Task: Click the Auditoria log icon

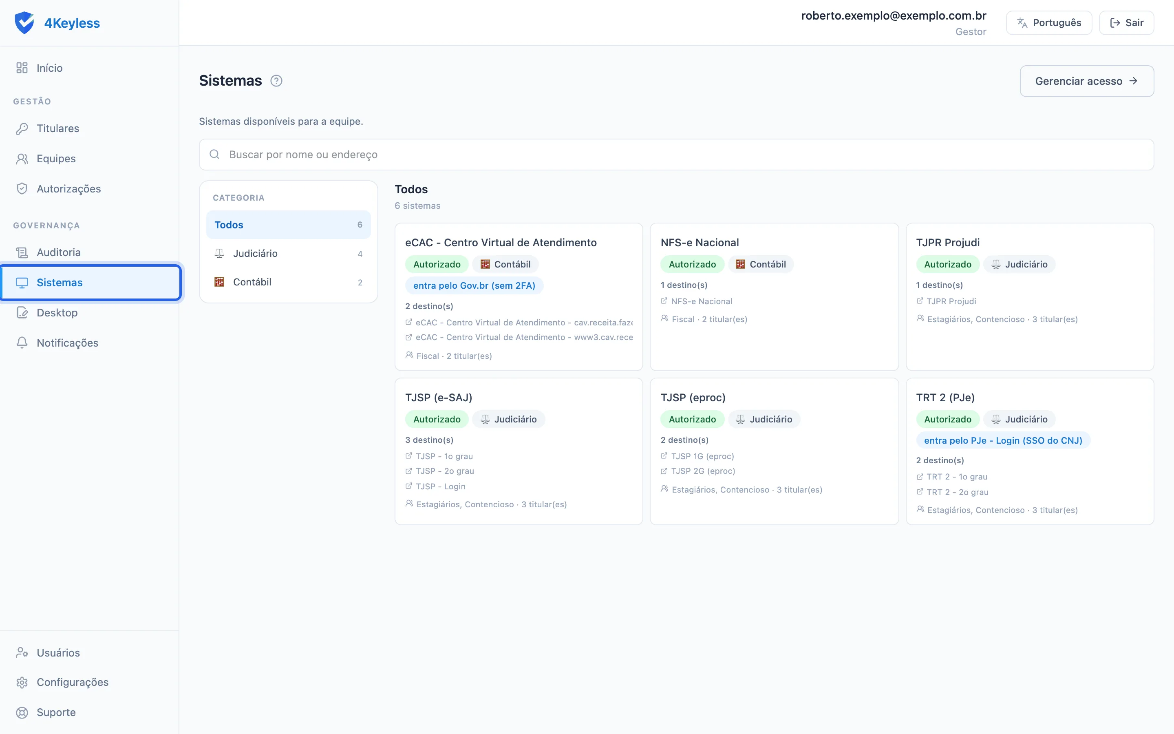Action: click(x=22, y=252)
